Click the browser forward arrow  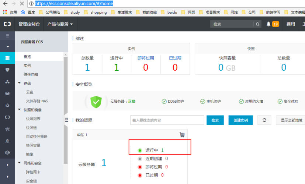[13, 3]
